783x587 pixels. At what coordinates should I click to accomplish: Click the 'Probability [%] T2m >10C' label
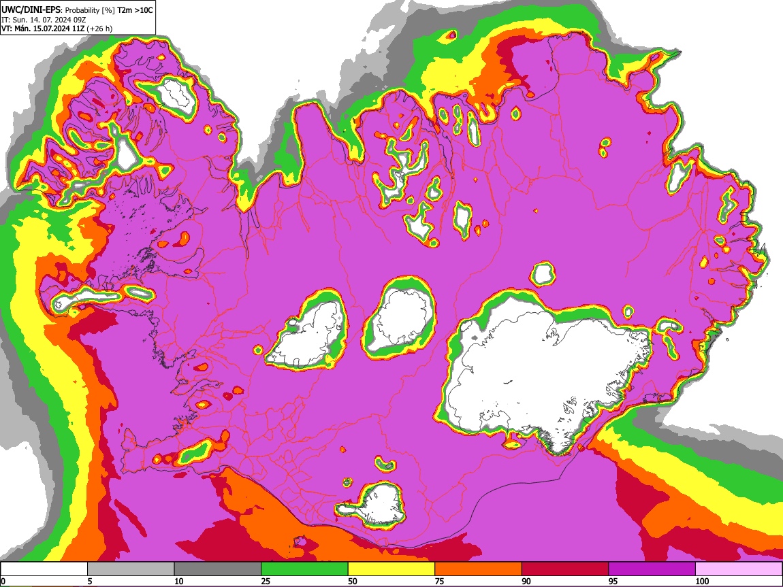tap(109, 10)
